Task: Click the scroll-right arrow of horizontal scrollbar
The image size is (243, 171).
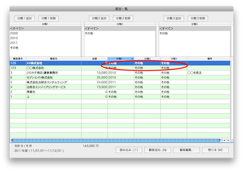Action: point(228,140)
